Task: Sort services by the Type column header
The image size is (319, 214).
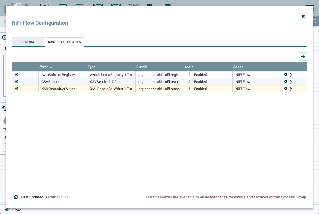Action: tap(91, 67)
